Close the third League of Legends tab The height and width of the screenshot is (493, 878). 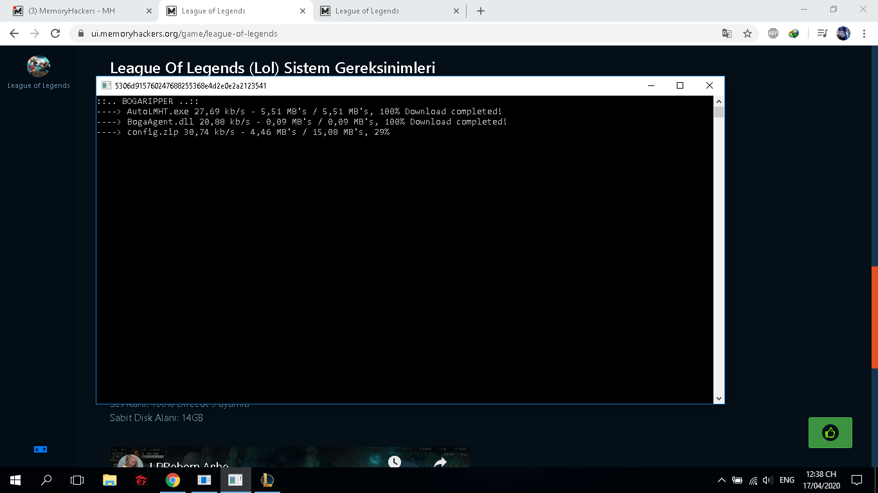tap(456, 11)
